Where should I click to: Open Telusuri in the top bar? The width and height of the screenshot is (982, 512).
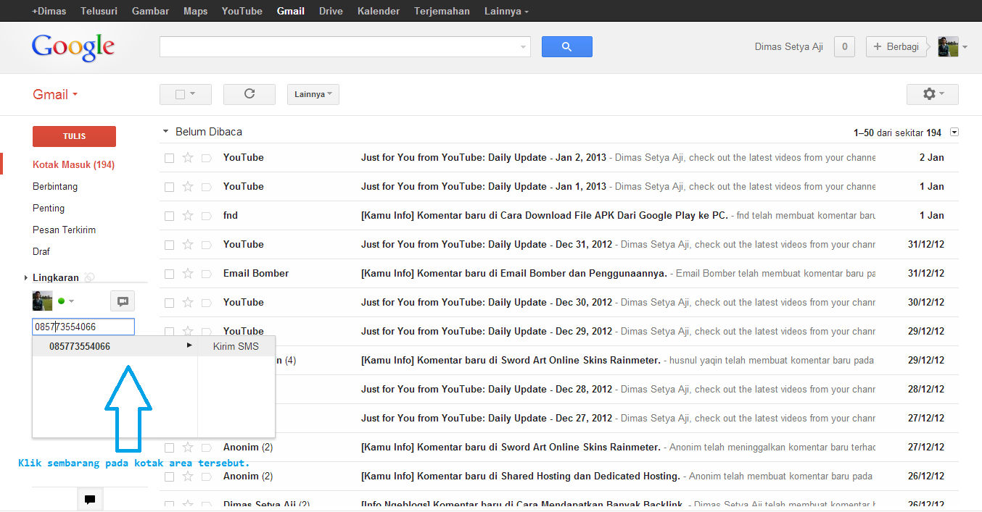pos(99,11)
